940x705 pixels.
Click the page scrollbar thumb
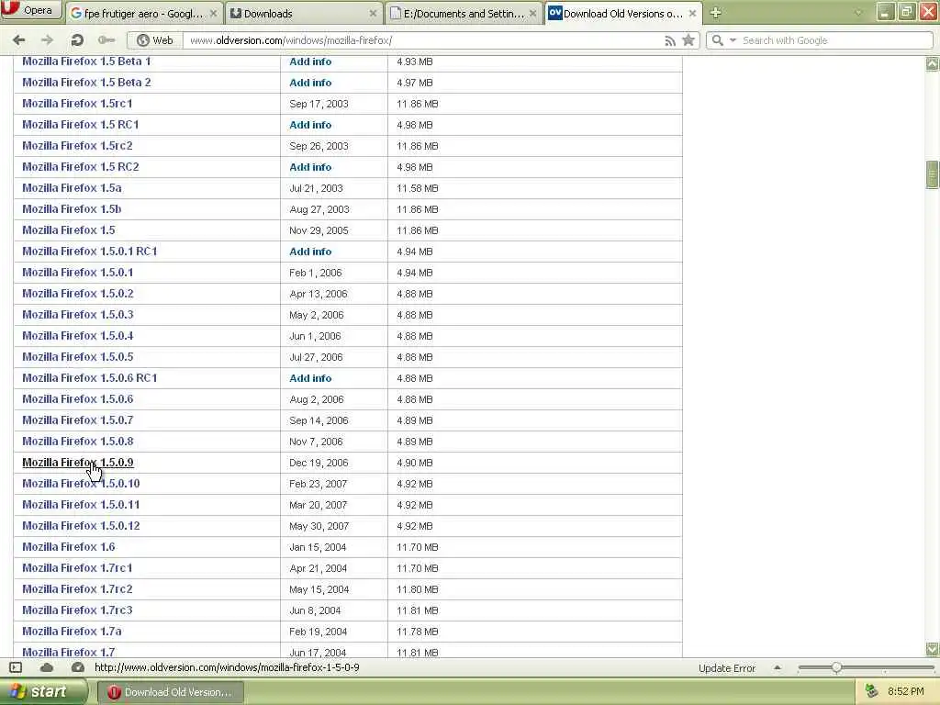[933, 174]
